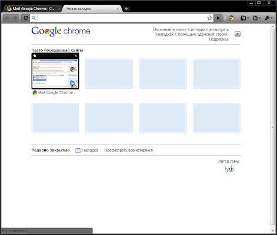
Task: Open the bookmarks dropdown in toolbar
Action: pos(245,18)
